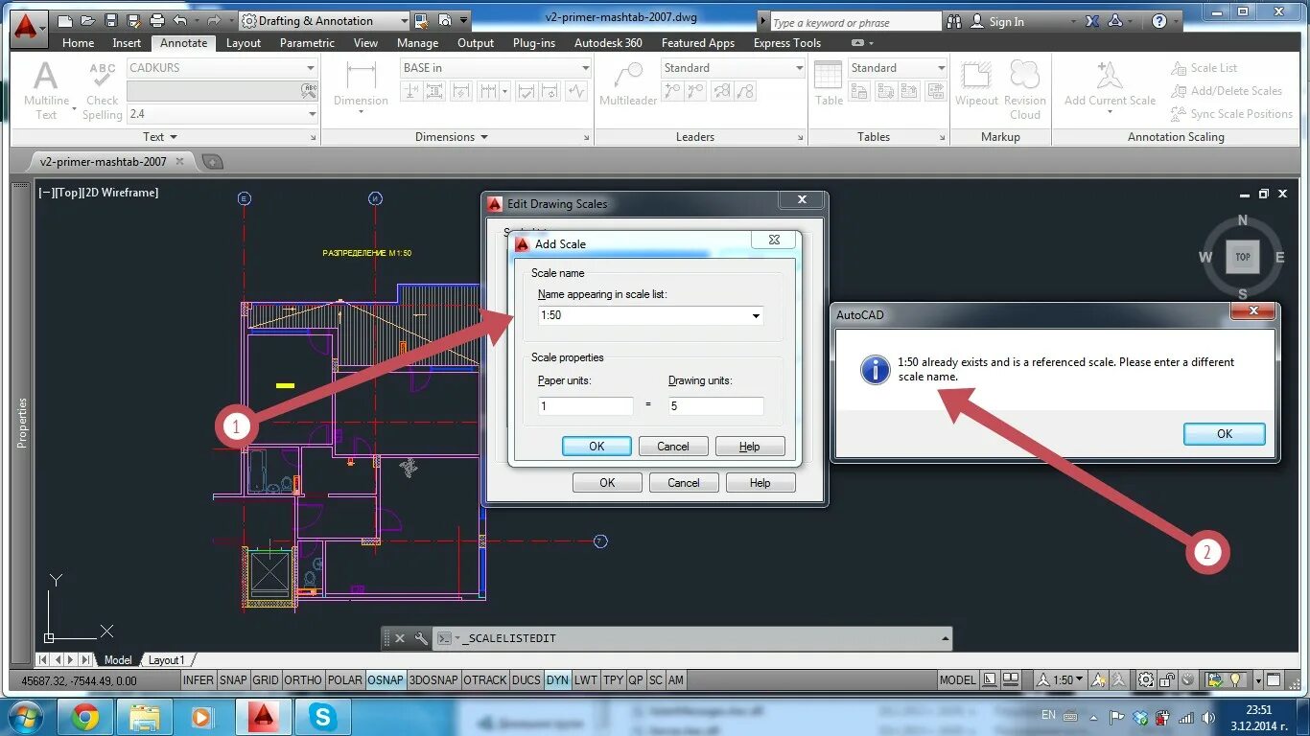Switch to the Express Tools ribbon tab
The image size is (1310, 736).
pos(787,43)
